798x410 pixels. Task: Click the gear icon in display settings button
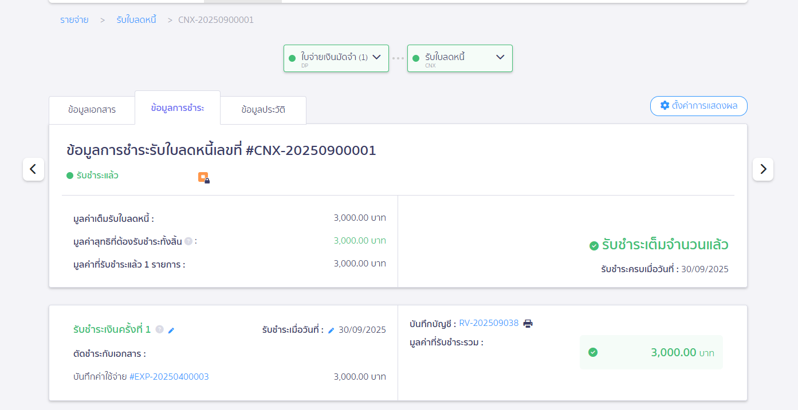pyautogui.click(x=665, y=106)
